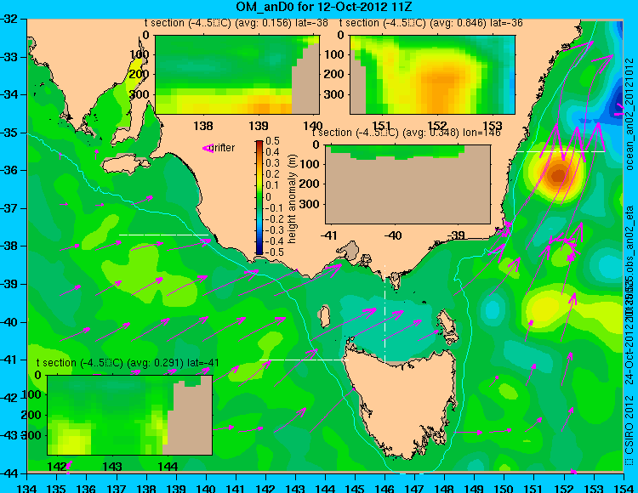Open the lat=-41 temperature section inset

[x=129, y=415]
